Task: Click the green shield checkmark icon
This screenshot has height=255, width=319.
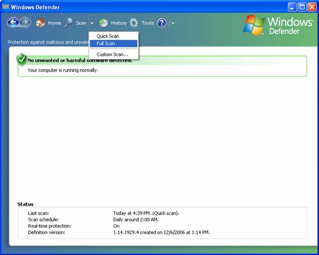Action: 21,60
